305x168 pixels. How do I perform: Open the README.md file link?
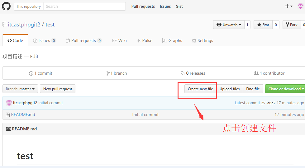coord(23,114)
